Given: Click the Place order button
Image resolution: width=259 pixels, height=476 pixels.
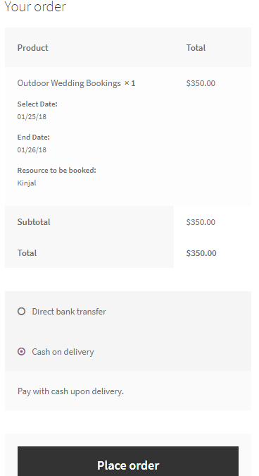Looking at the screenshot, I should tap(128, 461).
